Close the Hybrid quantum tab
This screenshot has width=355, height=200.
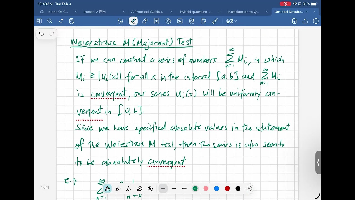[x=219, y=12]
